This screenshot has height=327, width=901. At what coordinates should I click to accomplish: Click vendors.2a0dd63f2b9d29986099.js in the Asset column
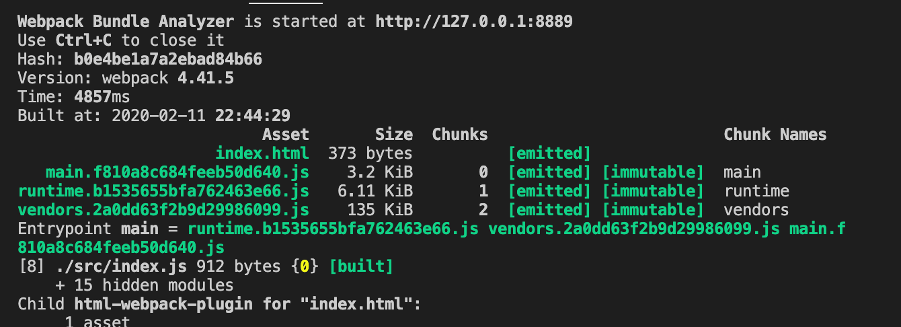[163, 210]
